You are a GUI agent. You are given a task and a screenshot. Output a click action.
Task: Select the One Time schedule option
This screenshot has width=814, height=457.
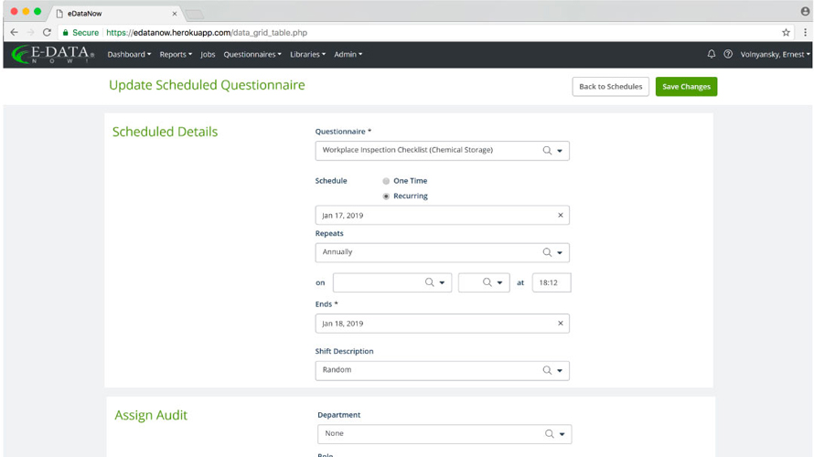386,181
